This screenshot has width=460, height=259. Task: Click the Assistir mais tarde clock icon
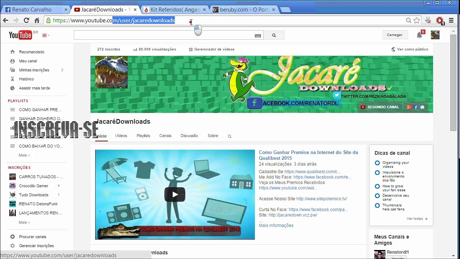point(13,88)
